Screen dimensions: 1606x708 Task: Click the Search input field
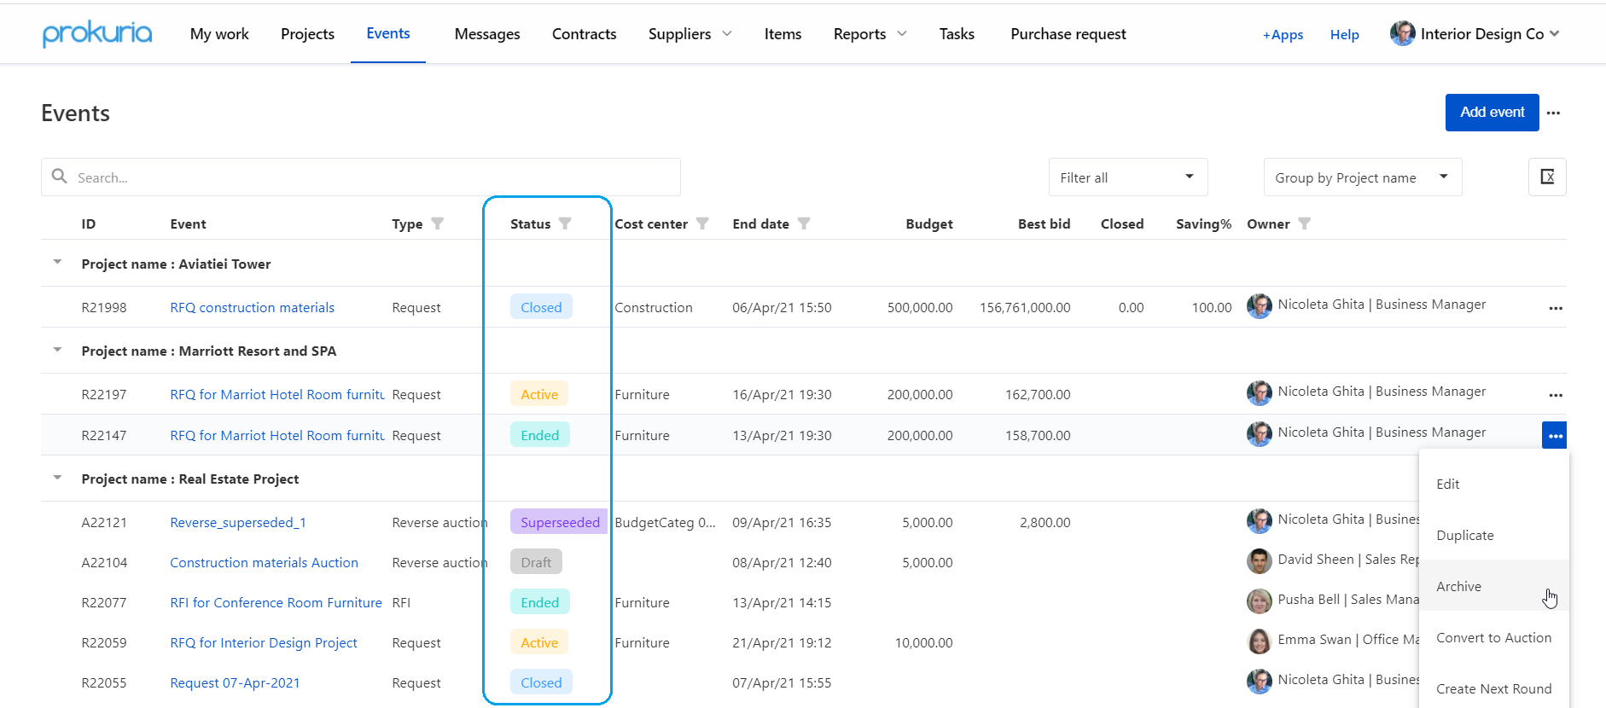click(361, 177)
